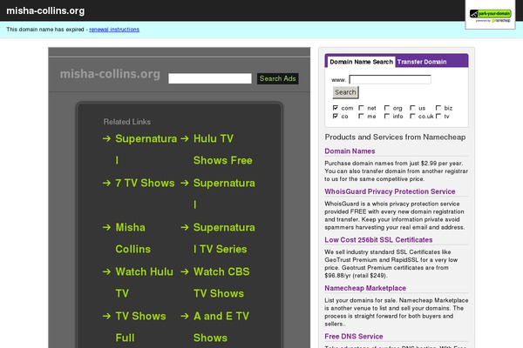The width and height of the screenshot is (523, 348).
Task: Check the biz checkbox
Action: [438, 108]
